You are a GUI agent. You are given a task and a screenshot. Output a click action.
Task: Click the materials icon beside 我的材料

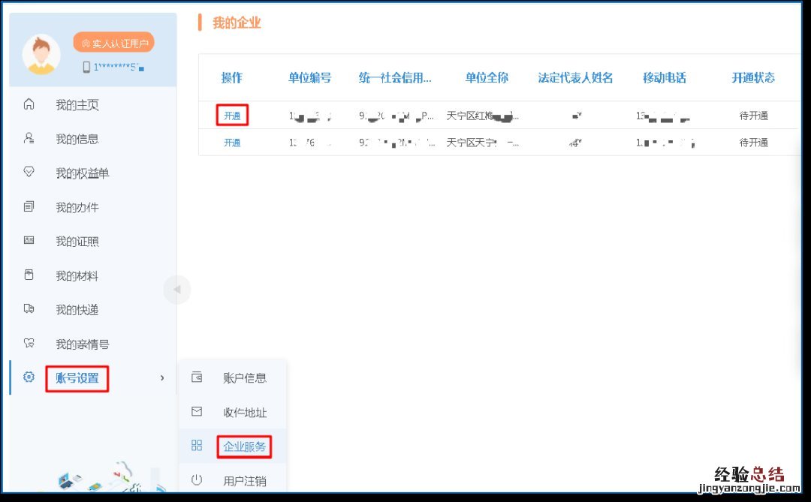29,275
